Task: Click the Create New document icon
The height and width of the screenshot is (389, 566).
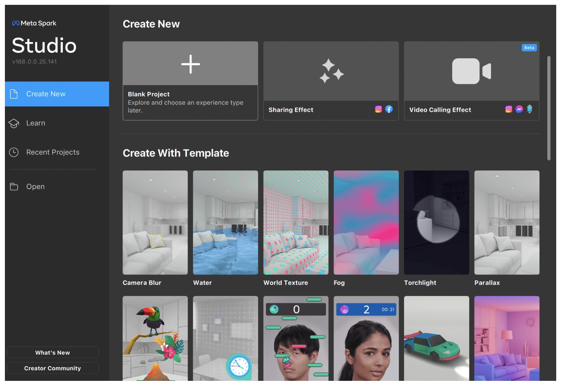Action: [x=14, y=94]
